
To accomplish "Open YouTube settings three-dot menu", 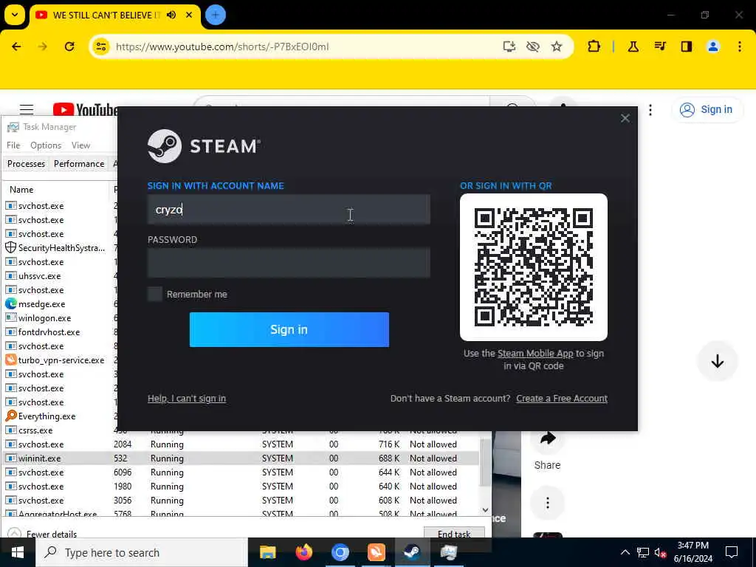I will (x=650, y=110).
